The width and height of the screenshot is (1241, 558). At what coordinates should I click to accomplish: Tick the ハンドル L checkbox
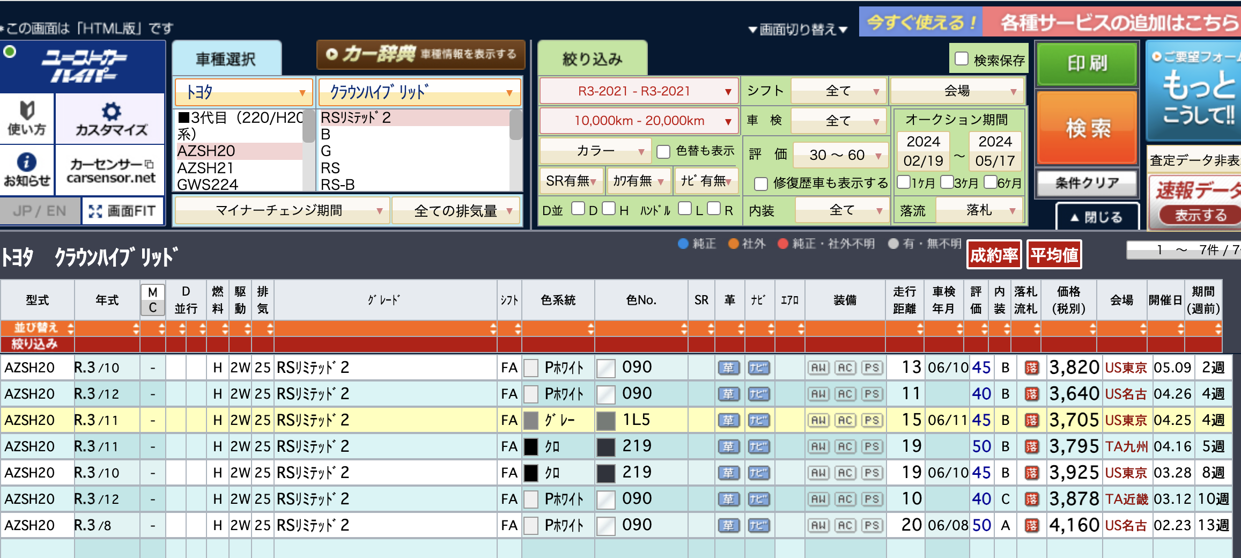point(685,208)
